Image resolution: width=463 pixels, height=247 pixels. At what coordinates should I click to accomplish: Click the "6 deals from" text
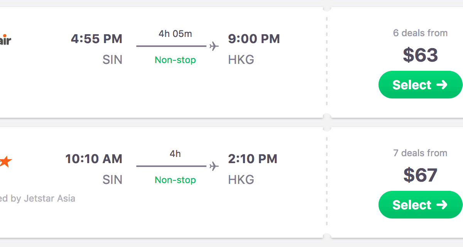pyautogui.click(x=420, y=33)
